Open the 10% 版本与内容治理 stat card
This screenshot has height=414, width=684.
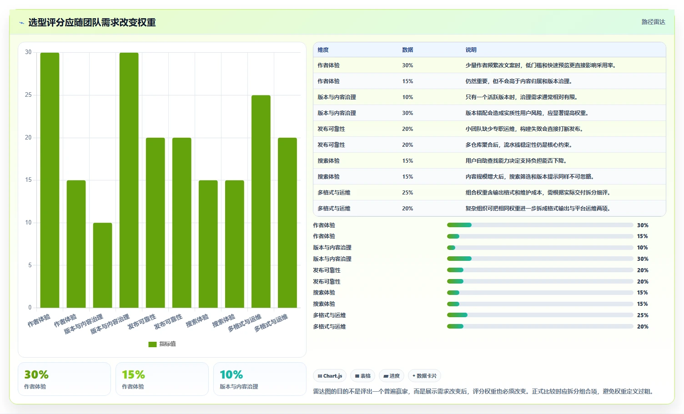tap(260, 379)
